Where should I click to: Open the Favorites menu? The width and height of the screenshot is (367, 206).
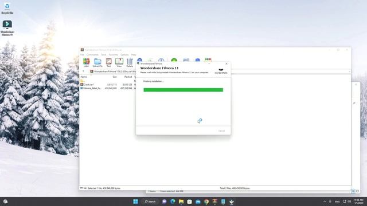(x=114, y=55)
